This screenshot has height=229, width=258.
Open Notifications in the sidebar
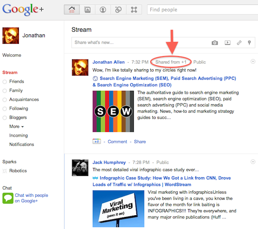point(21,145)
